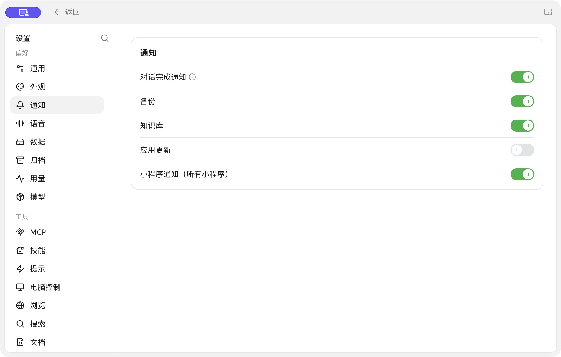Disable the 对话完成通知 toggle
The image size is (561, 357).
(x=522, y=77)
